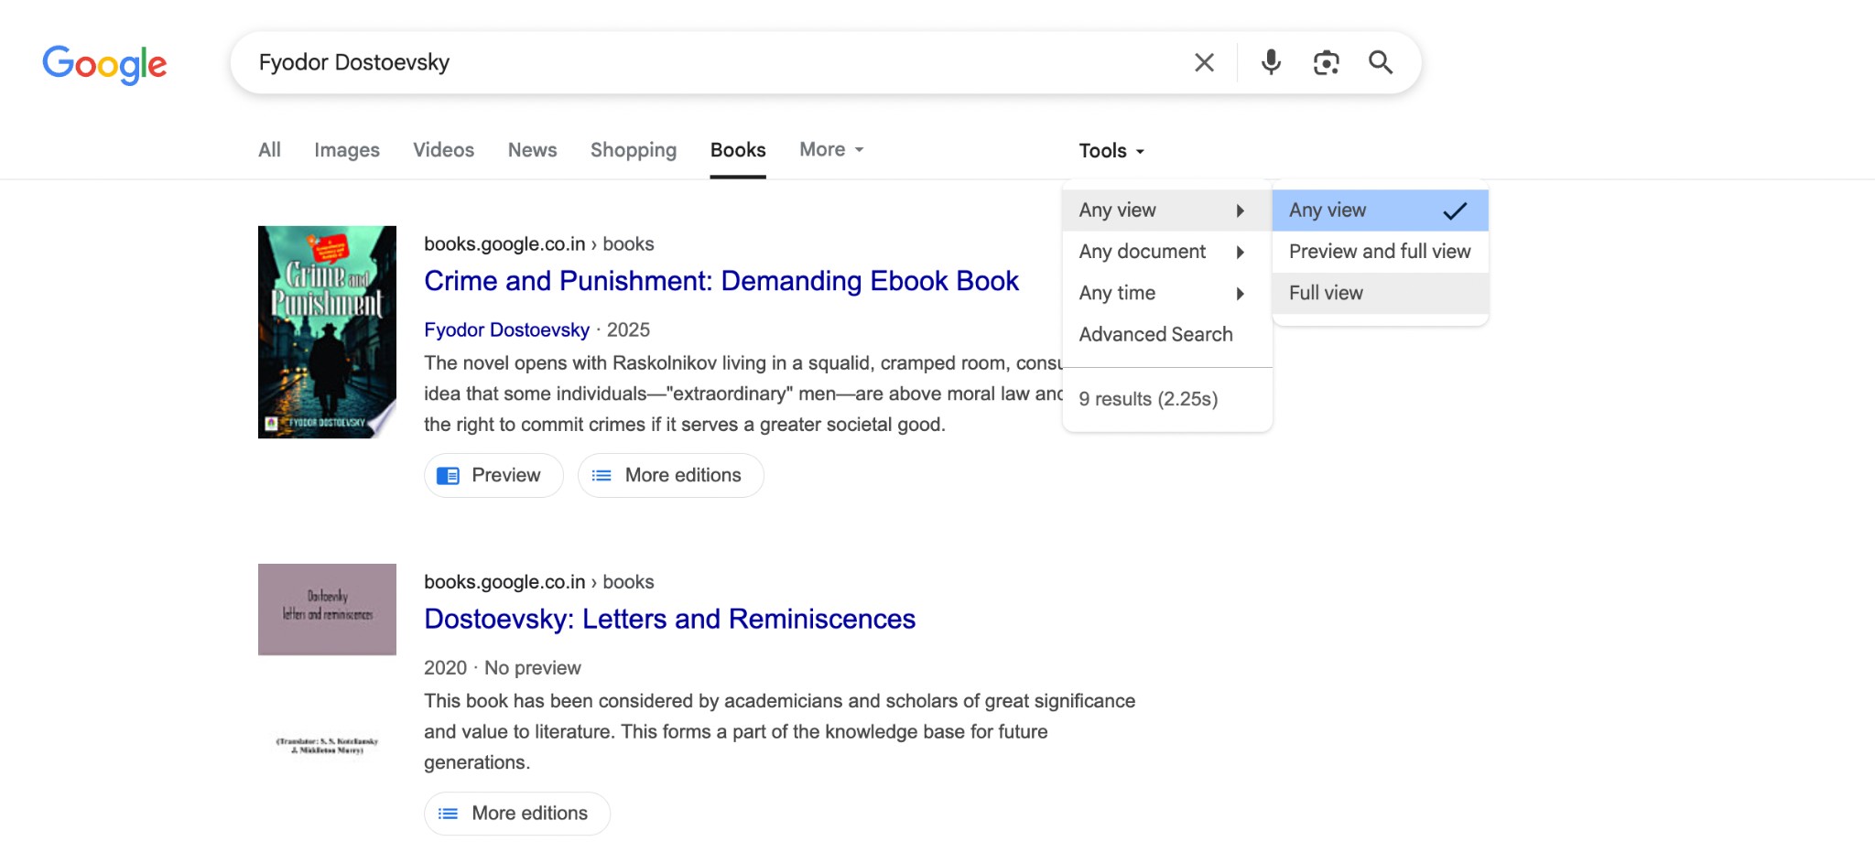Click the magnifying glass search icon

coord(1381,62)
